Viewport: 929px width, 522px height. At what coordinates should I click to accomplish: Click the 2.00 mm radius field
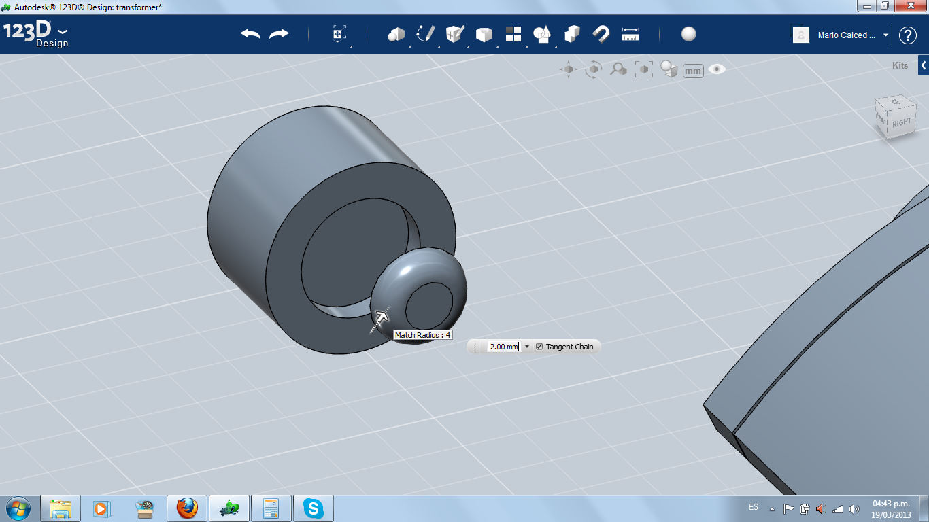[x=504, y=347]
